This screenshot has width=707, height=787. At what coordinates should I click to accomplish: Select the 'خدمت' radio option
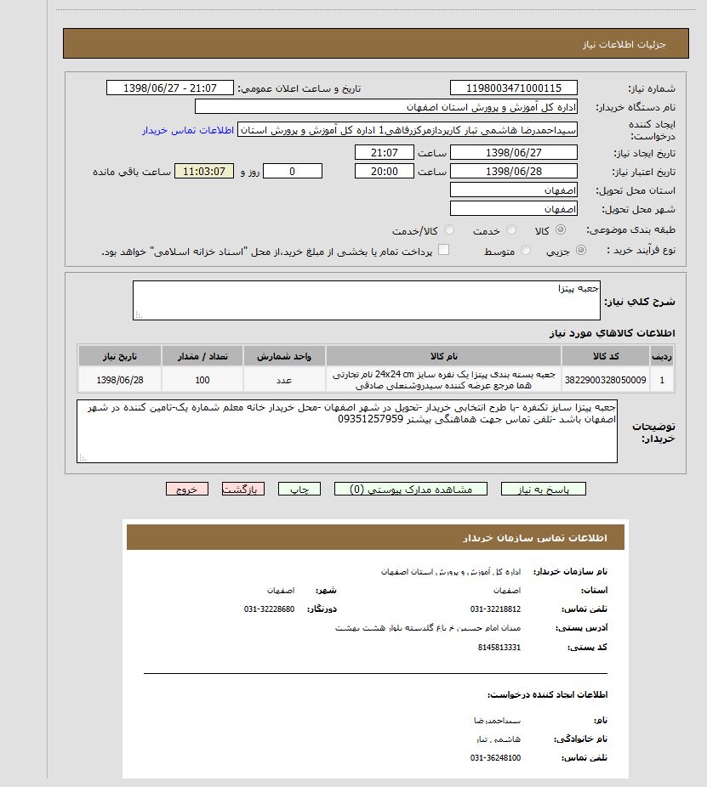point(510,230)
